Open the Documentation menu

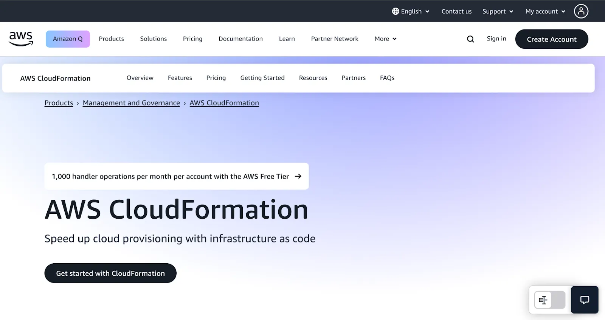tap(240, 39)
